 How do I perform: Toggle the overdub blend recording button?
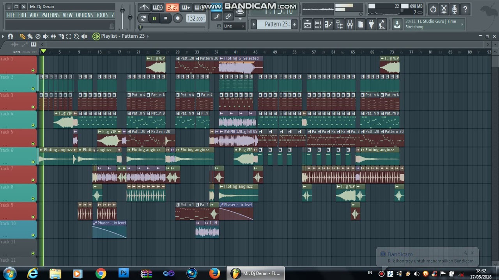click(186, 7)
